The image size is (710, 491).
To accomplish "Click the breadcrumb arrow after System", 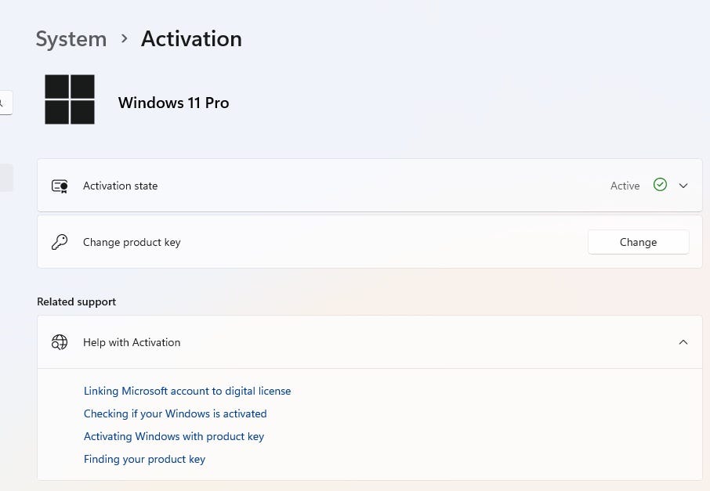I will tap(124, 38).
